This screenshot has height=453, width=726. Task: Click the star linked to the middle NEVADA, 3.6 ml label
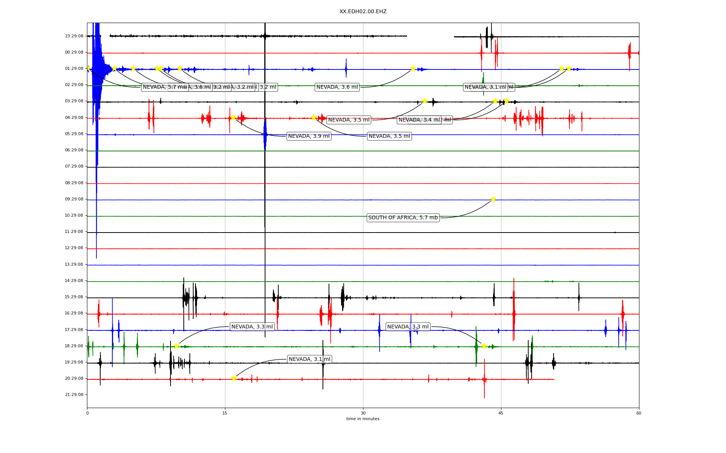[413, 68]
